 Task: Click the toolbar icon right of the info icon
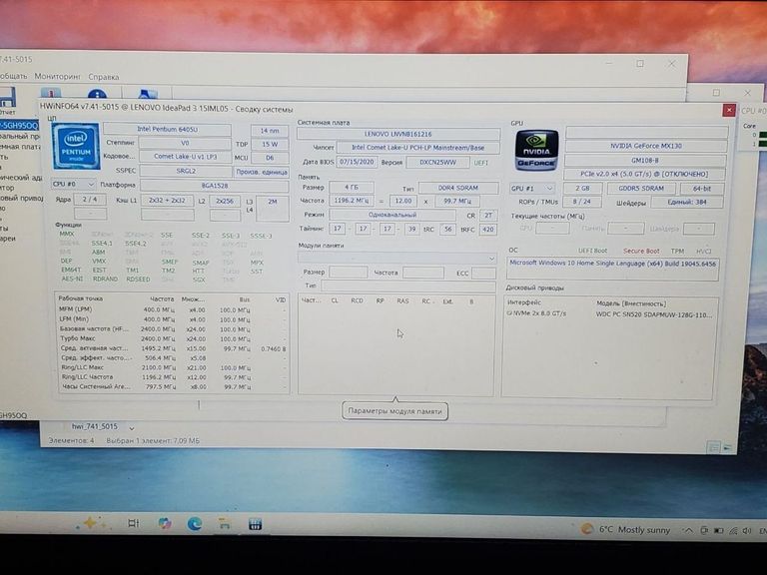[x=147, y=95]
